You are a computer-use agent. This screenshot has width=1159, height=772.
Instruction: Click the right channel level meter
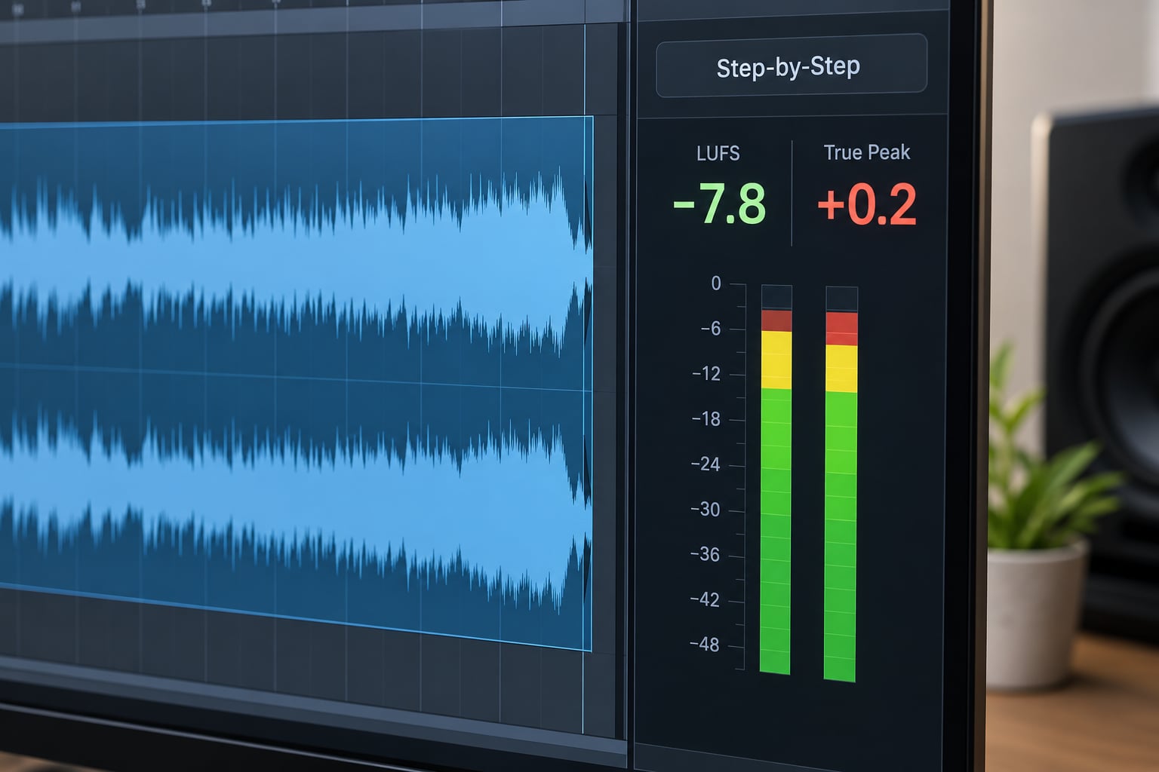[841, 484]
